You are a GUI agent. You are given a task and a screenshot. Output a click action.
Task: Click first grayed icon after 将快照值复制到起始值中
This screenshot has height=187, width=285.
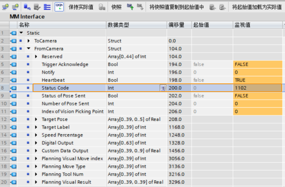(x=212, y=7)
